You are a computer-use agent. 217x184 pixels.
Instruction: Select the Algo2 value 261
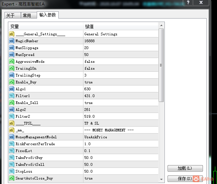[121, 110]
